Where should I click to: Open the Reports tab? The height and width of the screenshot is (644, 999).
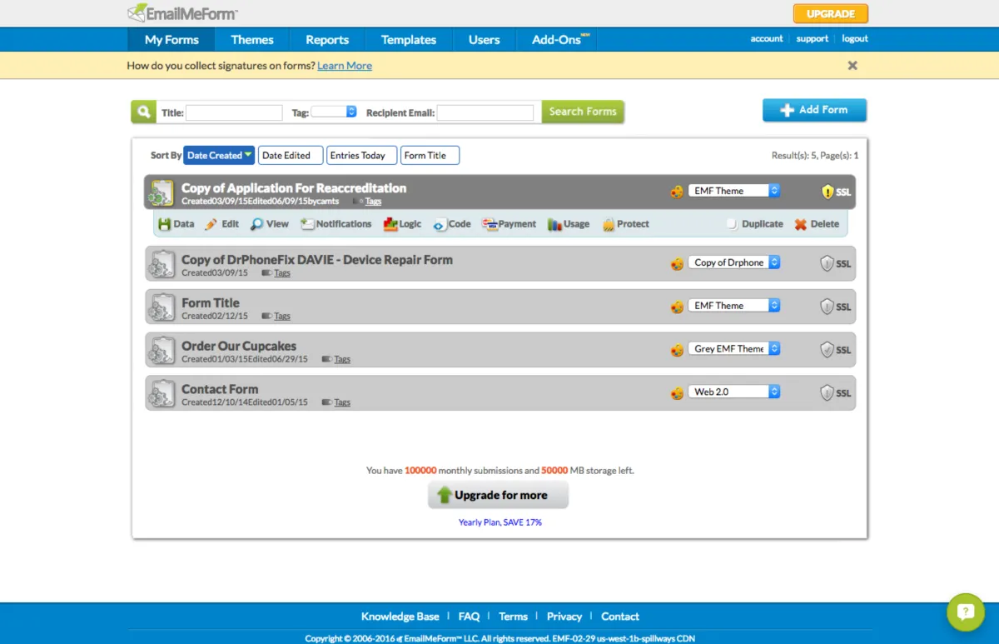pyautogui.click(x=327, y=39)
